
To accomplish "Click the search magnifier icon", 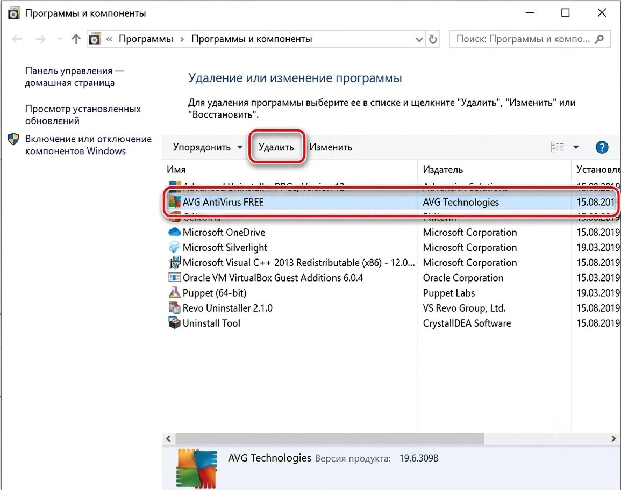I will coord(599,39).
